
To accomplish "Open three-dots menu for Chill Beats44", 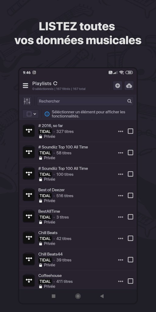I will [121, 260].
